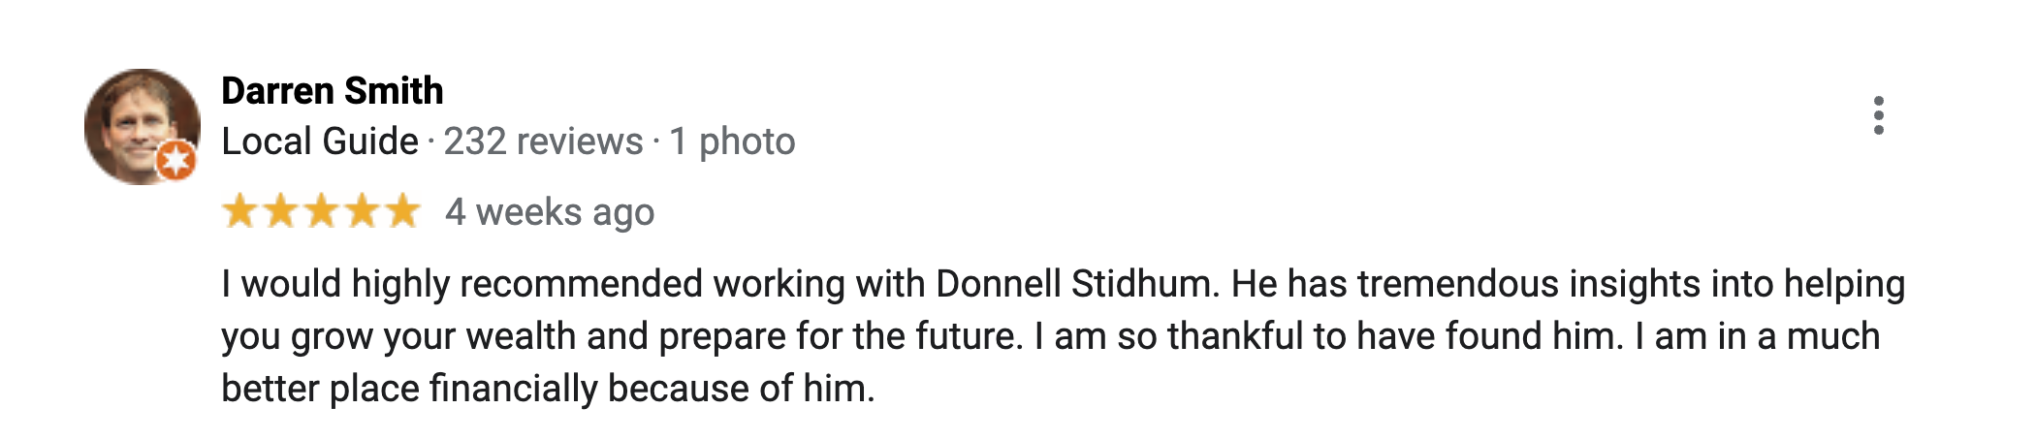The image size is (2036, 440).
Task: Open the 1 photo link
Action: 732,141
